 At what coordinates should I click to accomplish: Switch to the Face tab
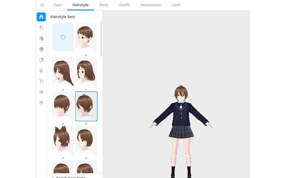click(x=58, y=5)
